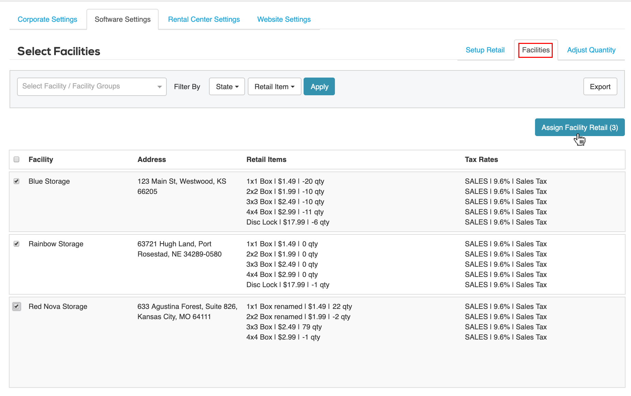Click '4x4 Box | $2.99 | 0 qty' item
Image resolution: width=631 pixels, height=396 pixels.
coord(282,275)
